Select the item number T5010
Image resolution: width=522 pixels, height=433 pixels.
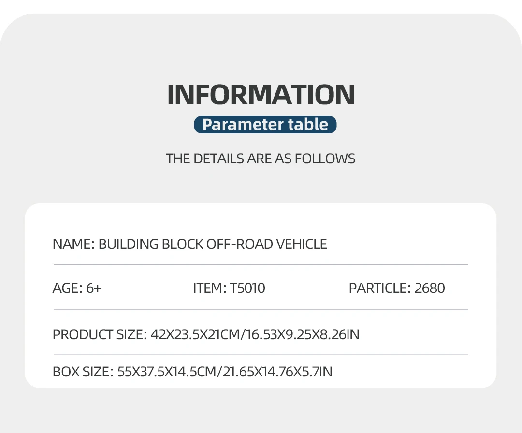247,289
